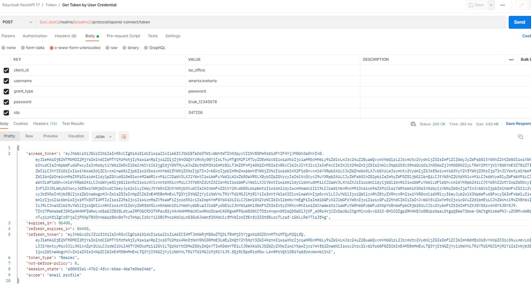
Task: Click the Send request button
Action: 519,22
